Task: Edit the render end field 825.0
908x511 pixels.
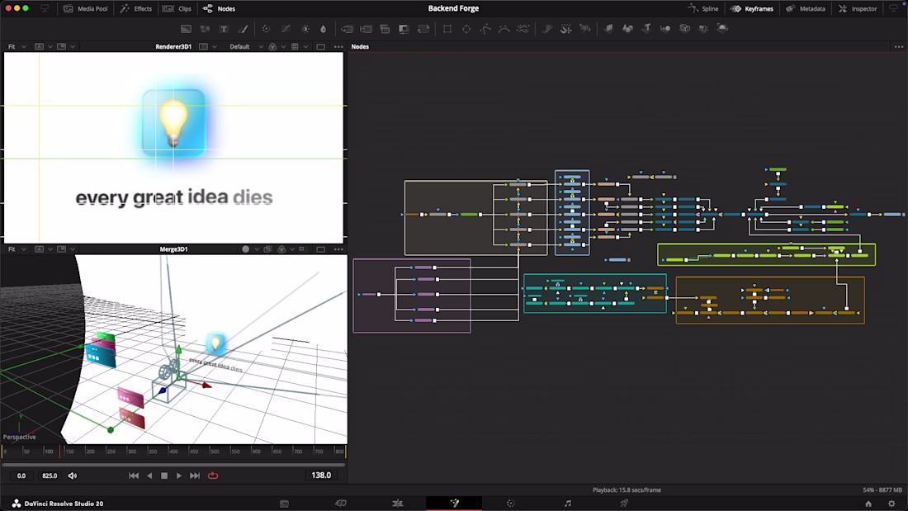Action: pos(50,476)
